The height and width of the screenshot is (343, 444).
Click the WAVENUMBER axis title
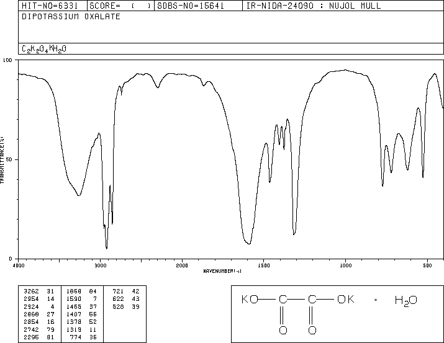tap(222, 271)
